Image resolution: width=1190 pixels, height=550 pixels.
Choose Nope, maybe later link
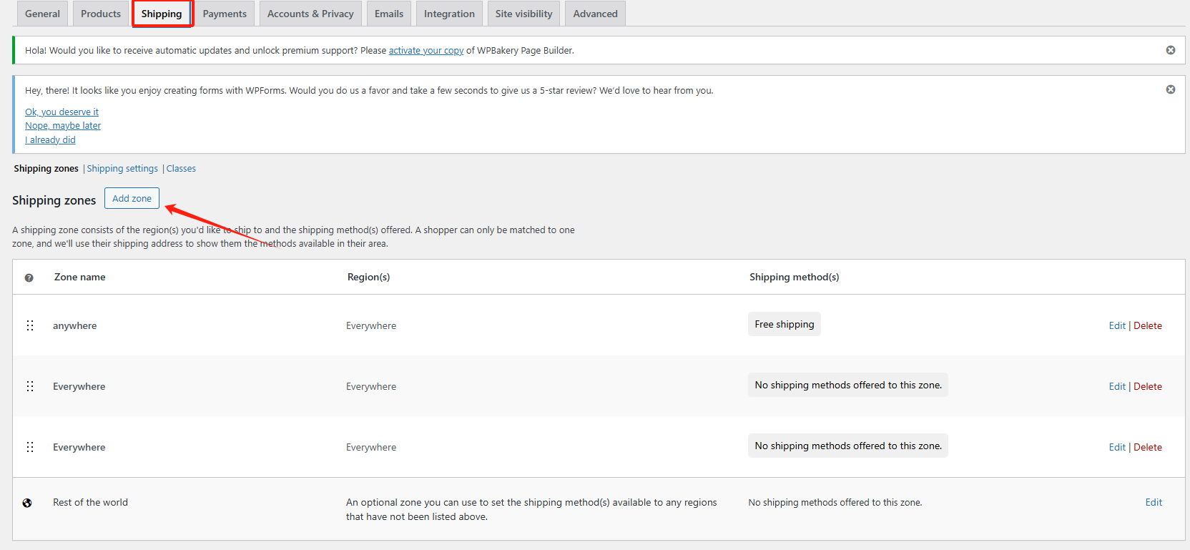[x=63, y=126]
